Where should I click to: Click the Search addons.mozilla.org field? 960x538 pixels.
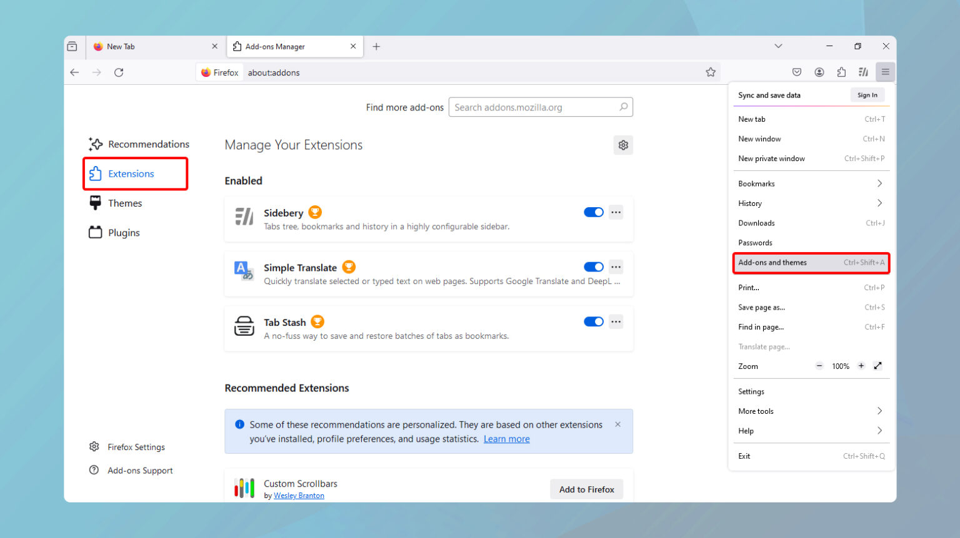[x=534, y=107]
